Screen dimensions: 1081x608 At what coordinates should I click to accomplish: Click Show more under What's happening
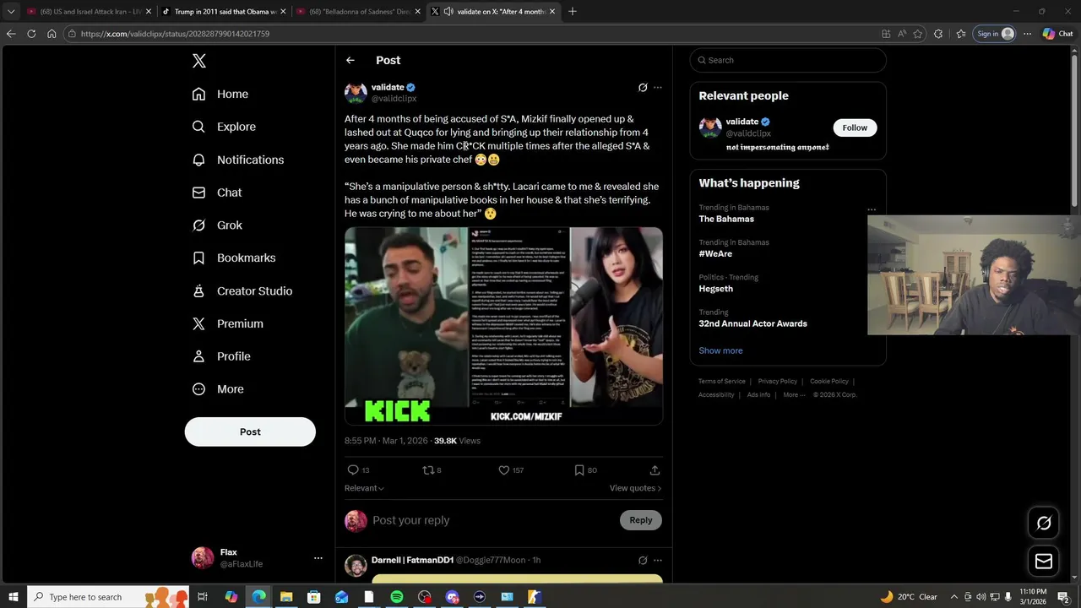[720, 350]
